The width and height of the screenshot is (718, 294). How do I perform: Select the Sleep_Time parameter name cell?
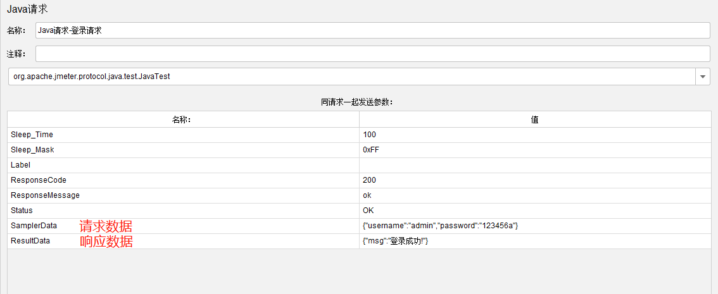[183, 135]
